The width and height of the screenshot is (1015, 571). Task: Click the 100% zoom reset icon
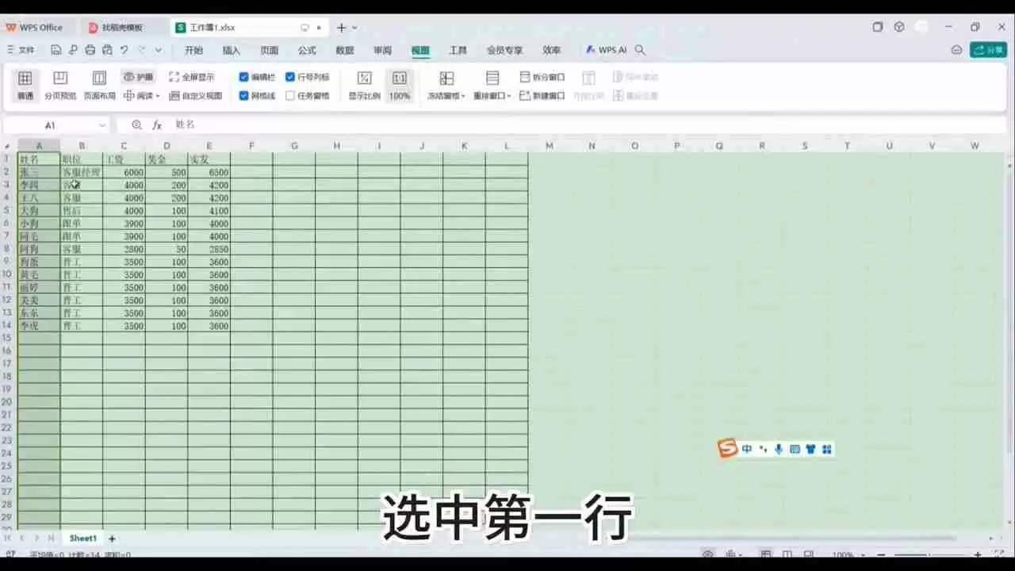point(399,83)
